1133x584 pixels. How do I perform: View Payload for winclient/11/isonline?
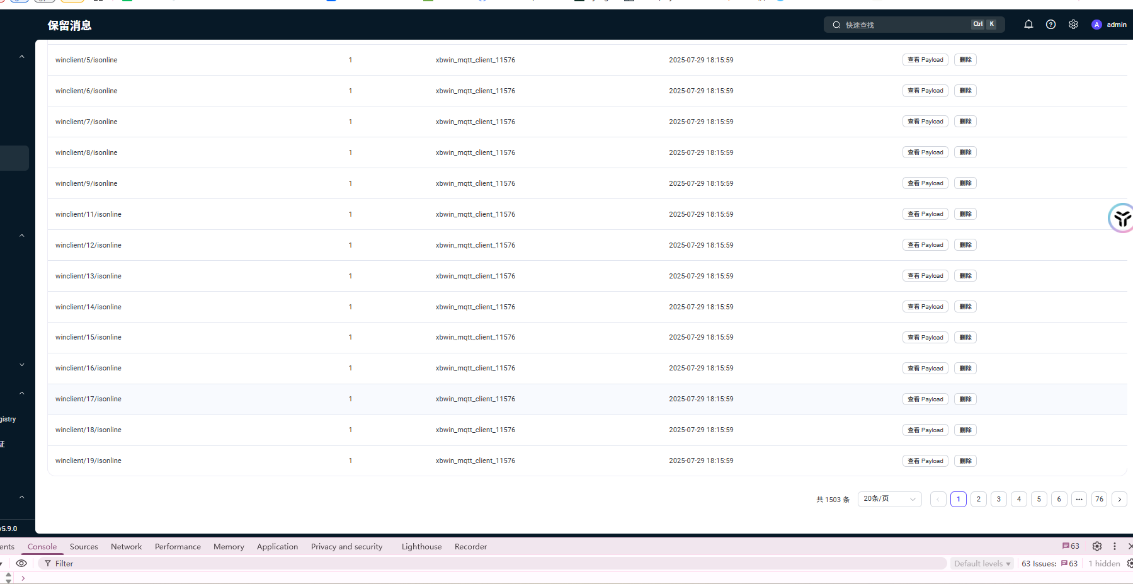point(925,214)
